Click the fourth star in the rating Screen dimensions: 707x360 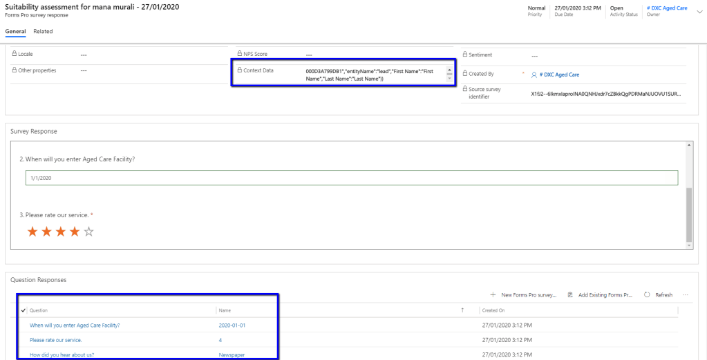pos(75,232)
